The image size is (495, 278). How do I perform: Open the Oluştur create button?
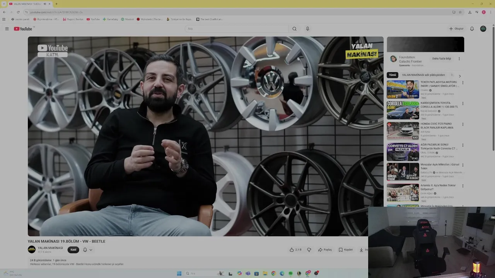[456, 29]
